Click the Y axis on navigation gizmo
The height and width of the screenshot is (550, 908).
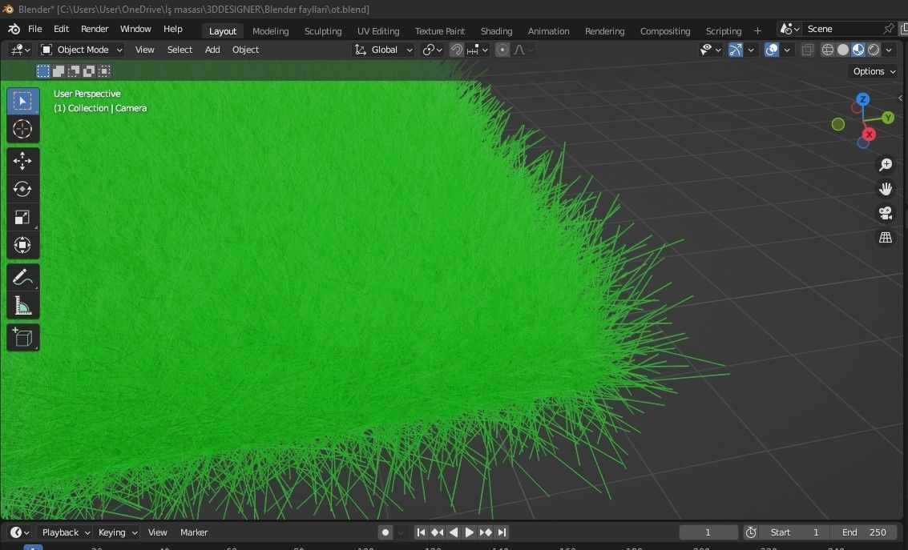tap(888, 118)
